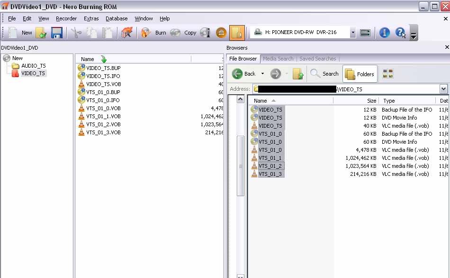
Task: Click the New compilation document icon
Action: click(13, 33)
